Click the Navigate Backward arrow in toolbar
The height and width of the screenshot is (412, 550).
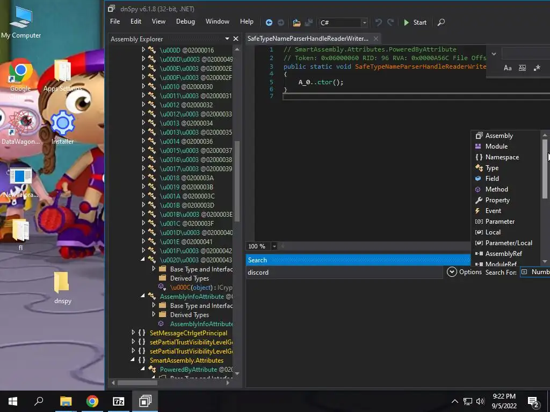tap(269, 23)
